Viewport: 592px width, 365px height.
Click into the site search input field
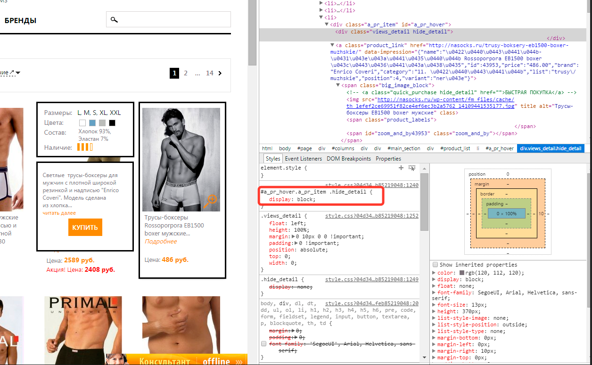(x=168, y=20)
